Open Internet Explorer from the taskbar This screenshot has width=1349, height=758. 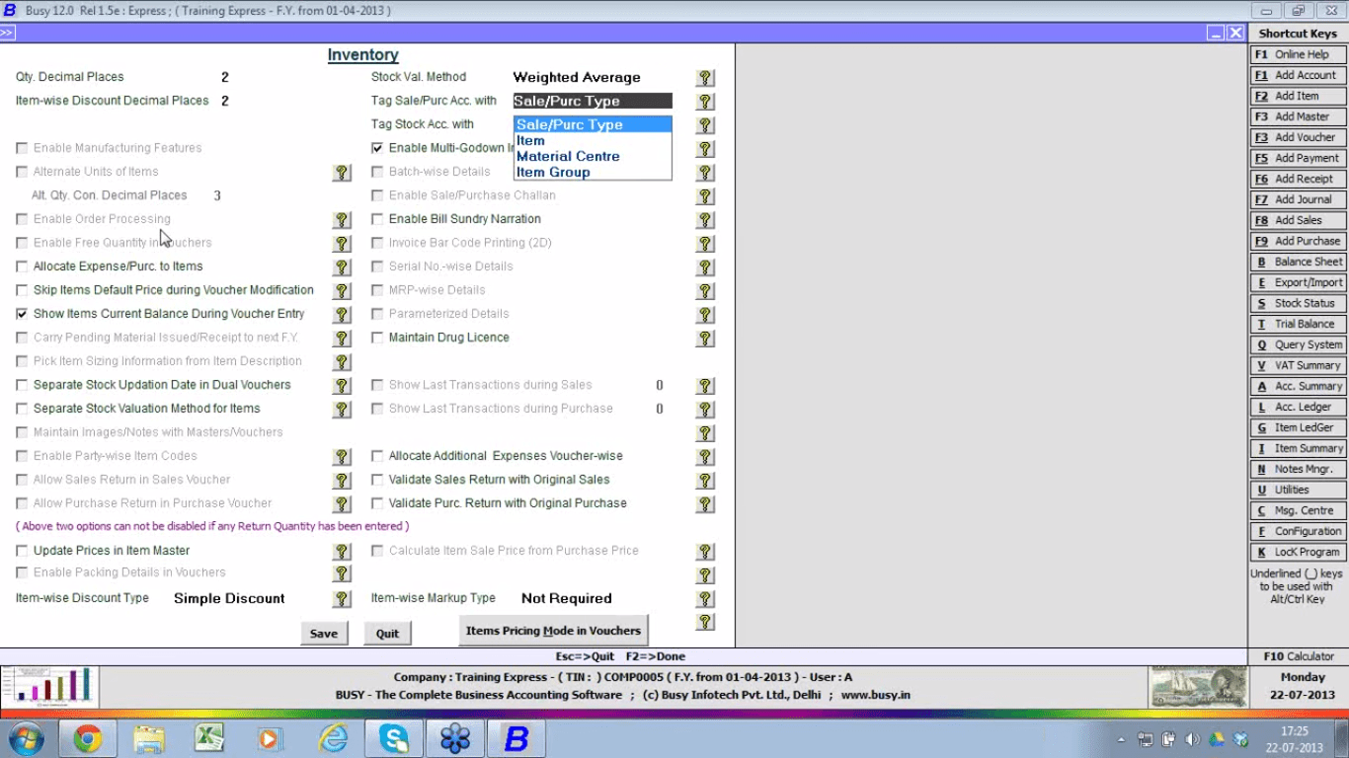pyautogui.click(x=333, y=738)
